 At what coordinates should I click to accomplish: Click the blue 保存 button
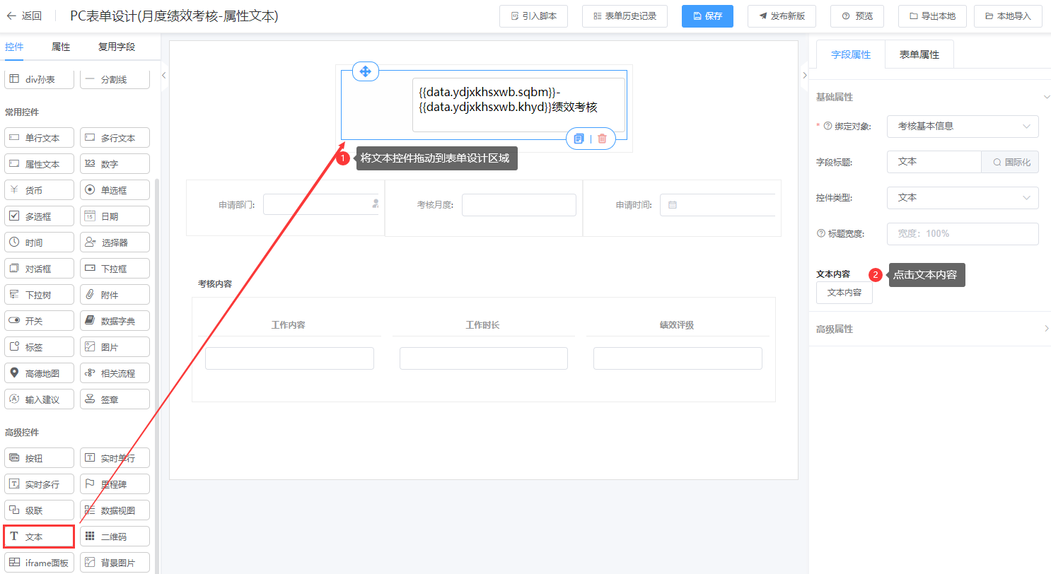pos(707,16)
